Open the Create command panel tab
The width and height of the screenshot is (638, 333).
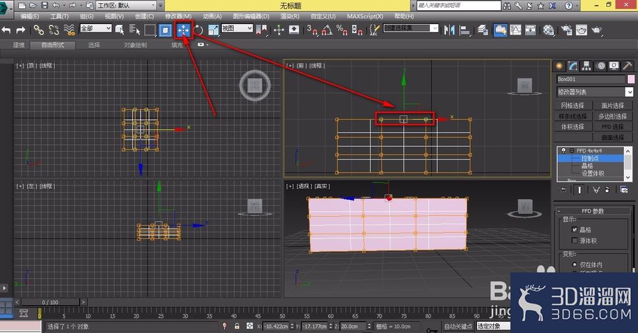pyautogui.click(x=560, y=66)
